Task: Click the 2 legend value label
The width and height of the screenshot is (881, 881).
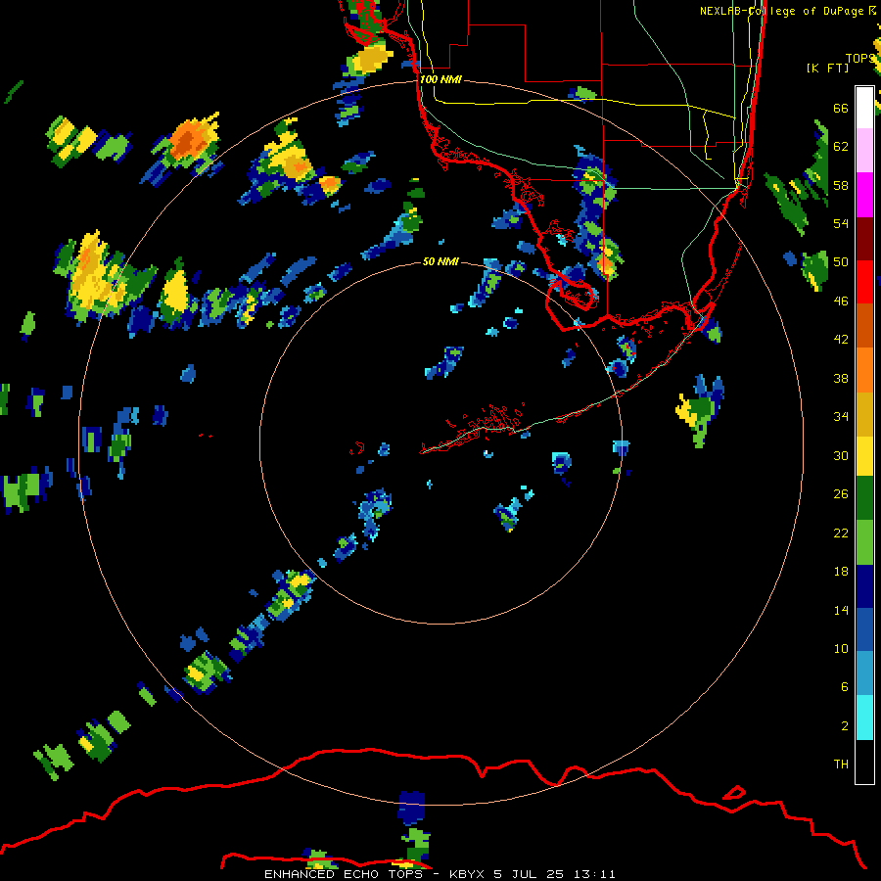Action: 845,725
